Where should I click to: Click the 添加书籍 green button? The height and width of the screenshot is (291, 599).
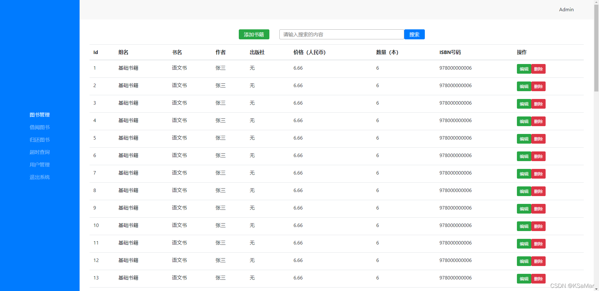tap(254, 34)
